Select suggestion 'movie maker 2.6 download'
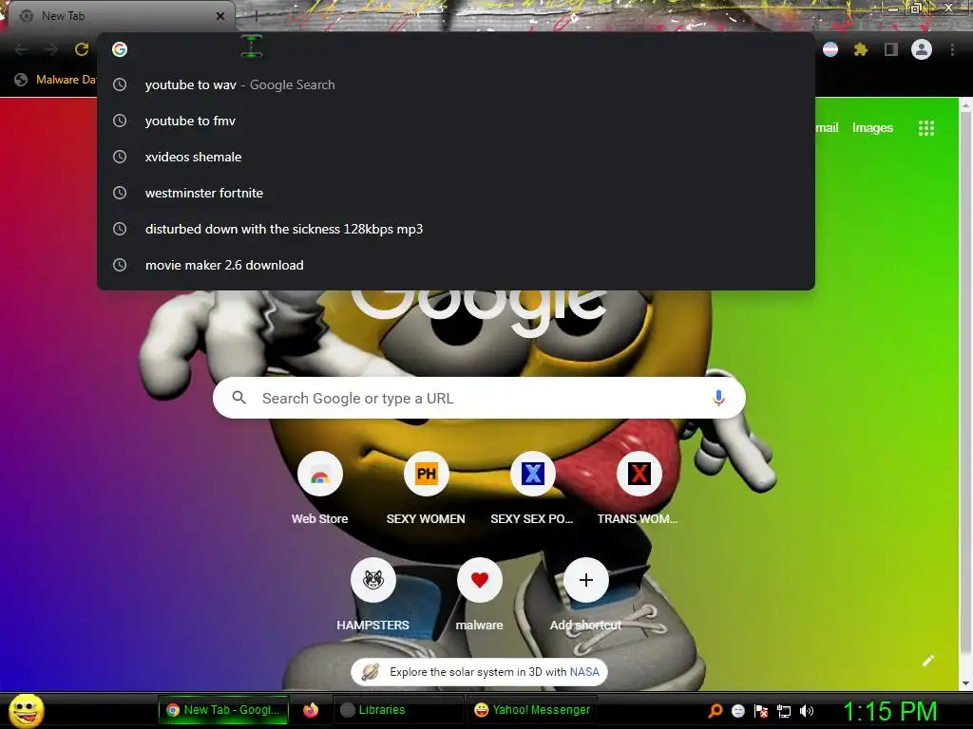973x729 pixels. click(456, 265)
